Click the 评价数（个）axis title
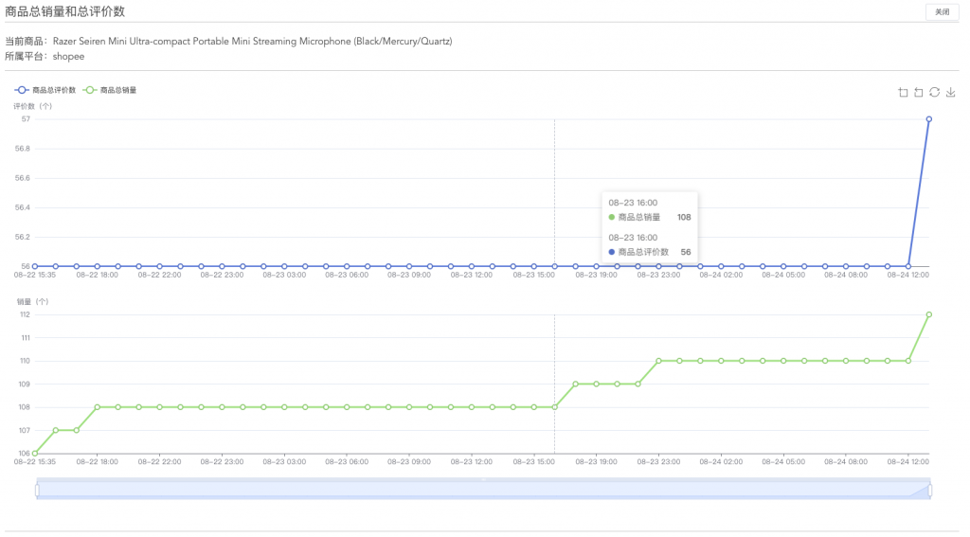Image resolution: width=970 pixels, height=537 pixels. point(33,106)
